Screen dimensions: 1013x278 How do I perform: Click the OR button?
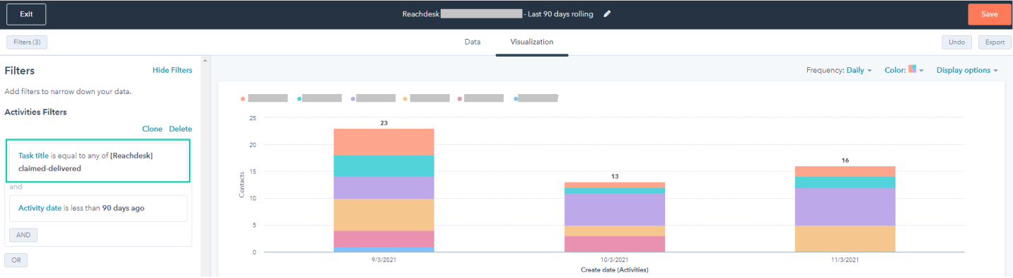click(16, 260)
